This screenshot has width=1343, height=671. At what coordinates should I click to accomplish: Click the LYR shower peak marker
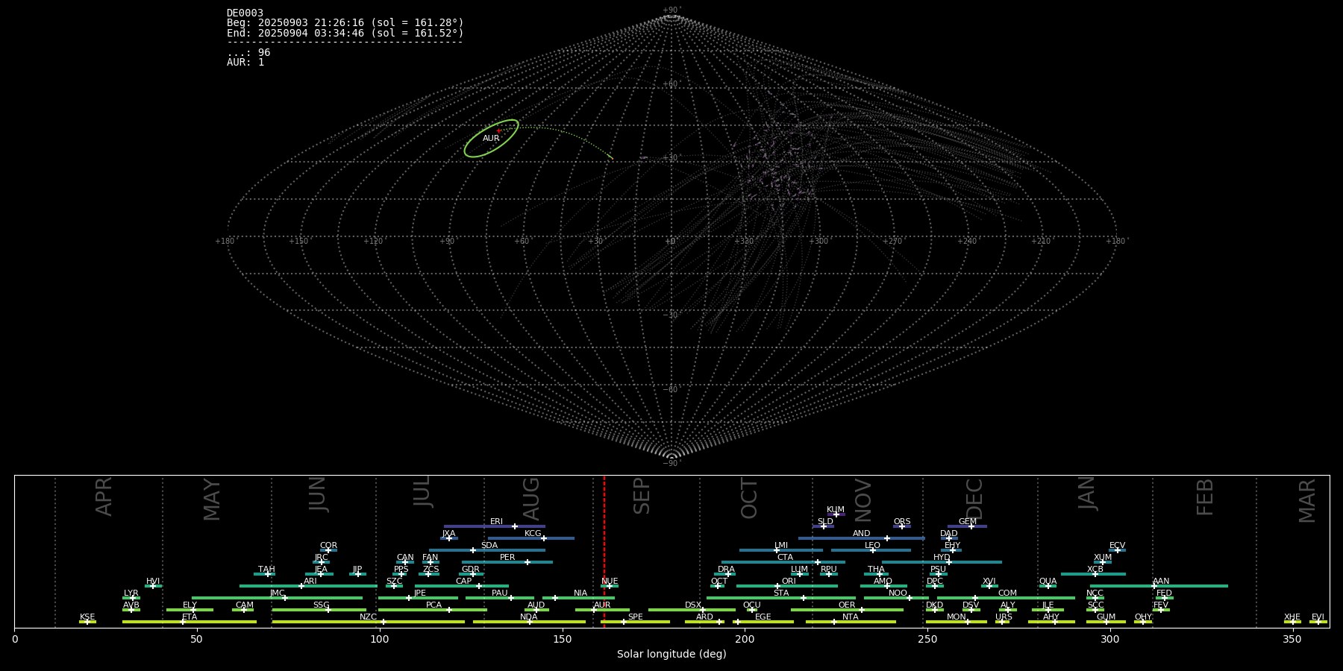(133, 598)
